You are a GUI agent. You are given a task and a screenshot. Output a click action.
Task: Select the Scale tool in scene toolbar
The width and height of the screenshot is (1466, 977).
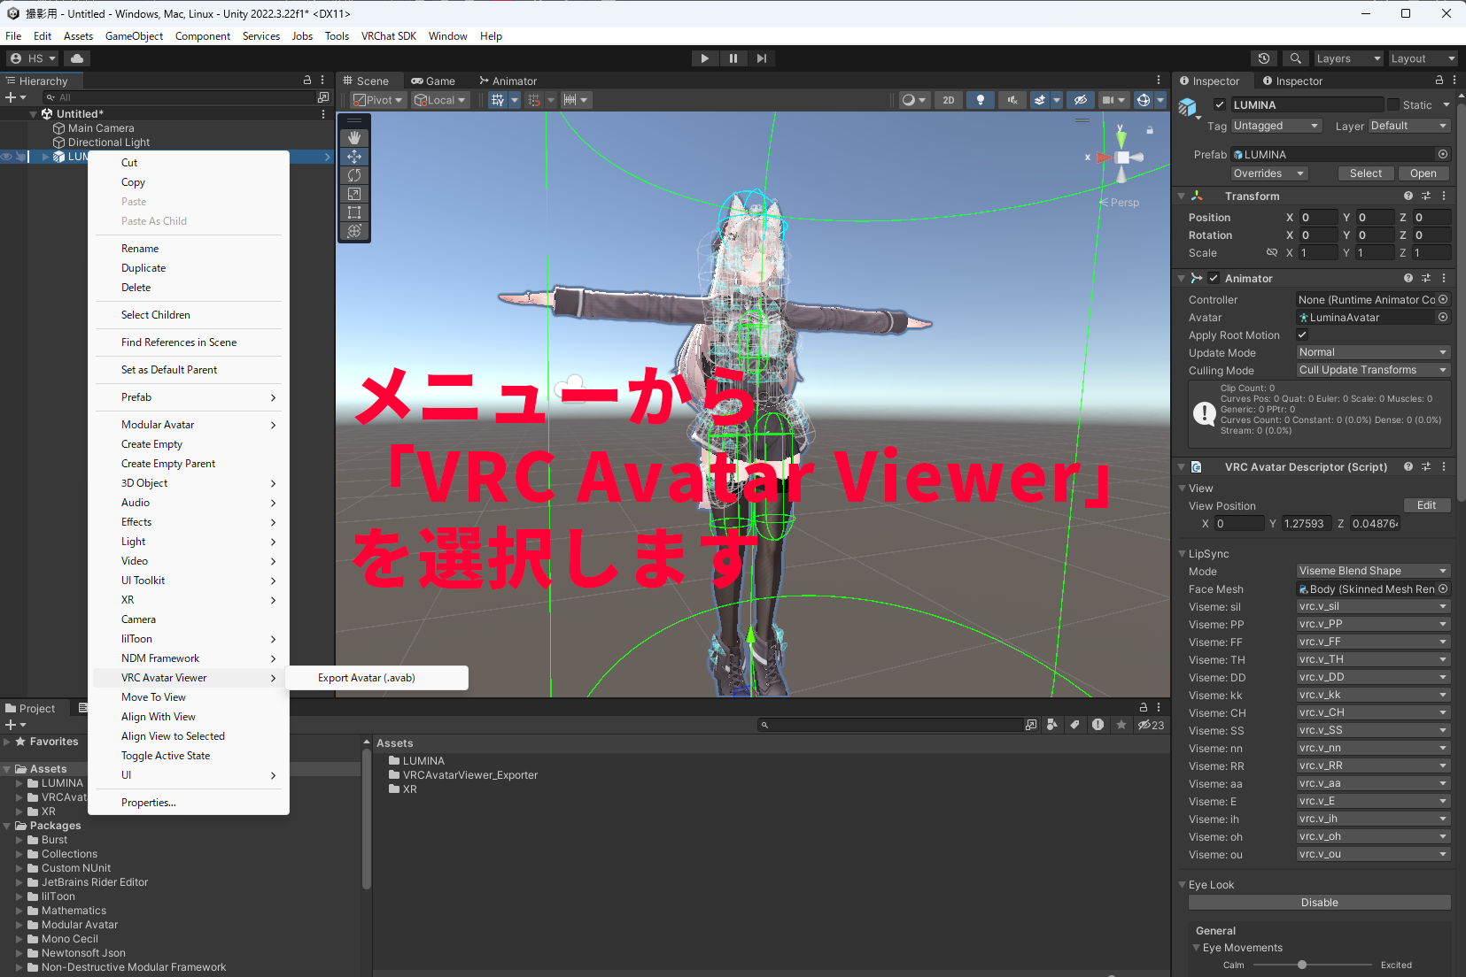[354, 194]
